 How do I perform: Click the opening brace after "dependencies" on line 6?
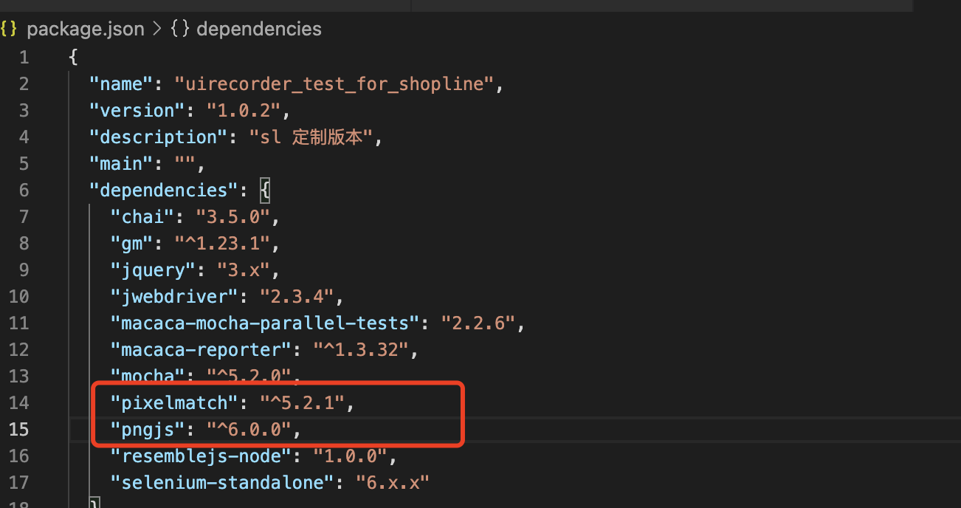pos(266,190)
